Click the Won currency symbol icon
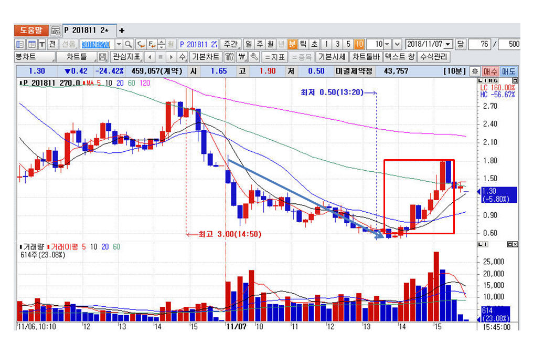This screenshot has width=533, height=363. coord(242,57)
